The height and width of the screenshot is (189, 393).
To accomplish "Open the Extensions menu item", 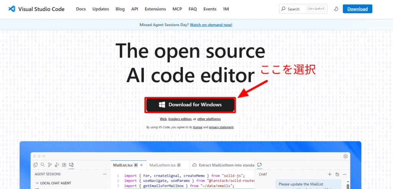I will coord(155,9).
